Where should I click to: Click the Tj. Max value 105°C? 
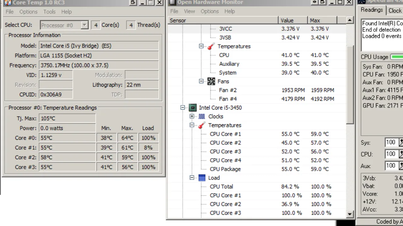tap(67, 118)
